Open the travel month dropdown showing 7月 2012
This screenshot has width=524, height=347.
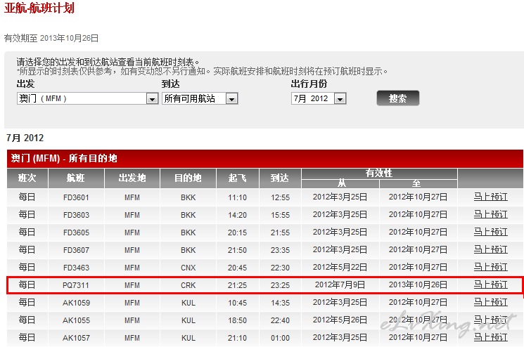(319, 98)
